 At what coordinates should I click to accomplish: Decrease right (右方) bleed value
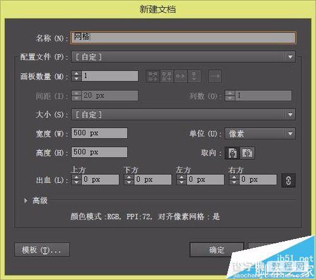pyautogui.click(x=234, y=182)
